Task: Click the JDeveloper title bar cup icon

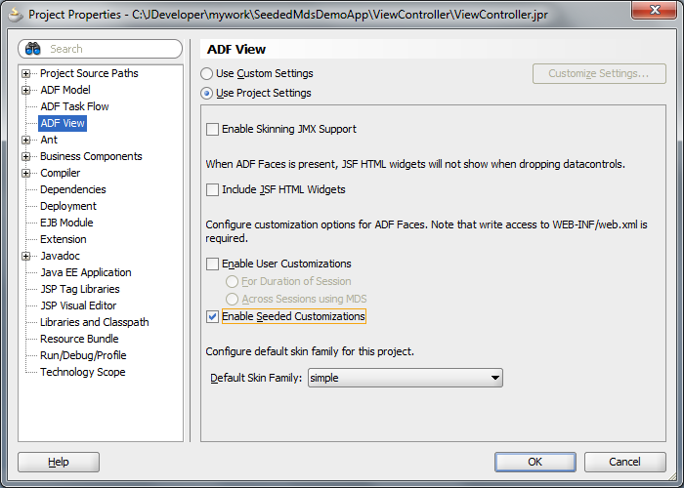Action: point(16,15)
